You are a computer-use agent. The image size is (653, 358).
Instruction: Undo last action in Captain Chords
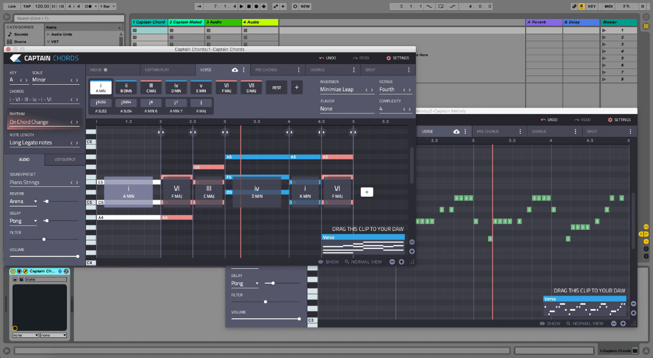(328, 58)
